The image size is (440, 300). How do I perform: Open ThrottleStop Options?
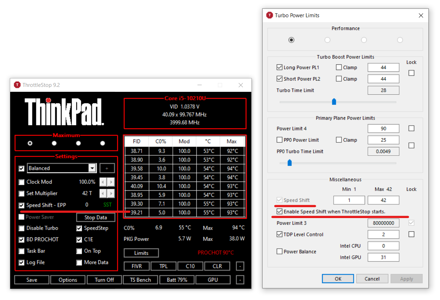(68, 280)
